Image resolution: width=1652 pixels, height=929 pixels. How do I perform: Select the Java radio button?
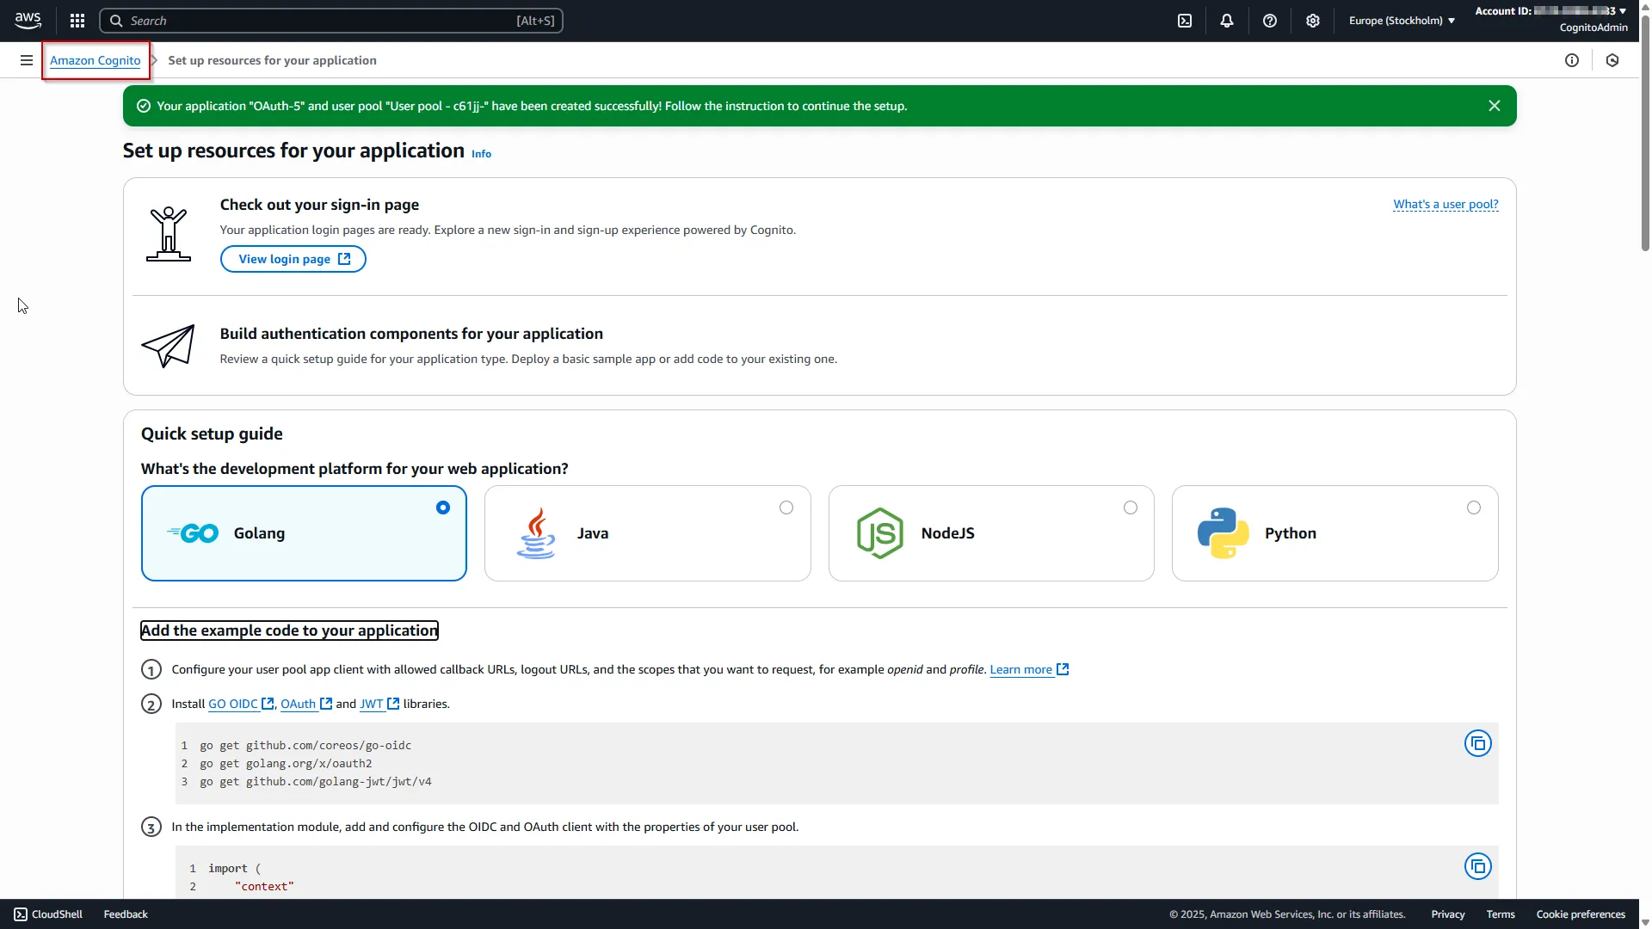(x=786, y=508)
